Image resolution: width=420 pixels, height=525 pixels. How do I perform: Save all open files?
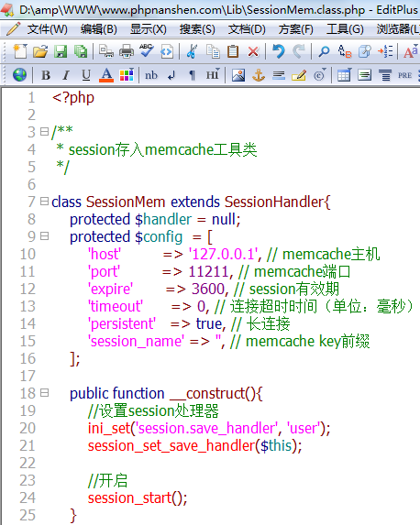point(81,51)
